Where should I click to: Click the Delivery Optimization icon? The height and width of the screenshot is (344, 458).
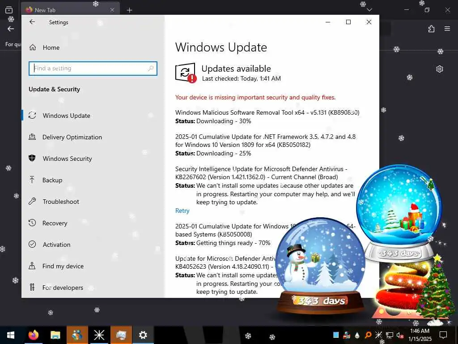(32, 137)
